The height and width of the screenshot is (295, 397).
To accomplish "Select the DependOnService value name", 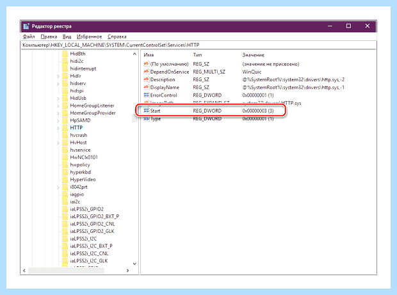I will point(170,72).
